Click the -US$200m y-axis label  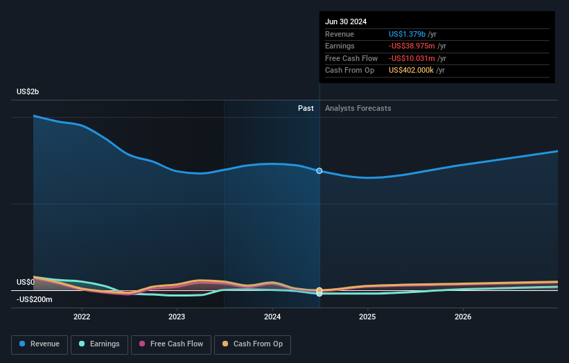click(x=34, y=299)
